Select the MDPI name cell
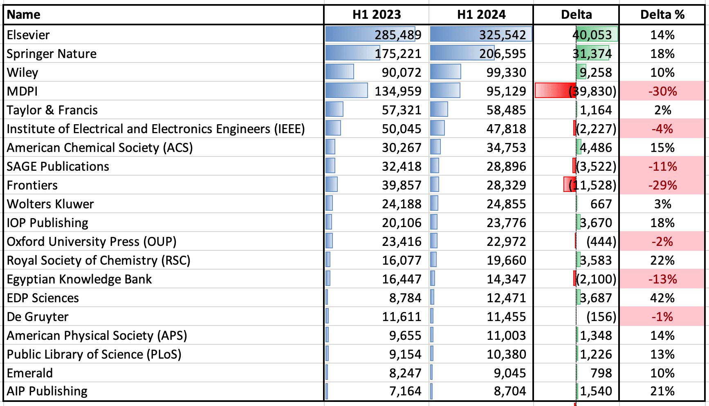 (164, 91)
